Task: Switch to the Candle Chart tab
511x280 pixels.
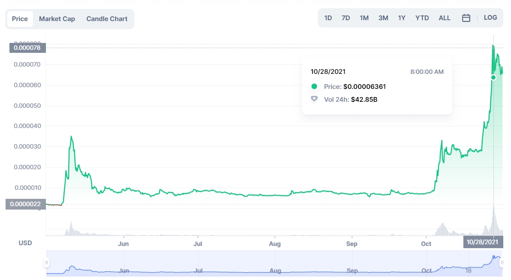Action: pos(107,19)
